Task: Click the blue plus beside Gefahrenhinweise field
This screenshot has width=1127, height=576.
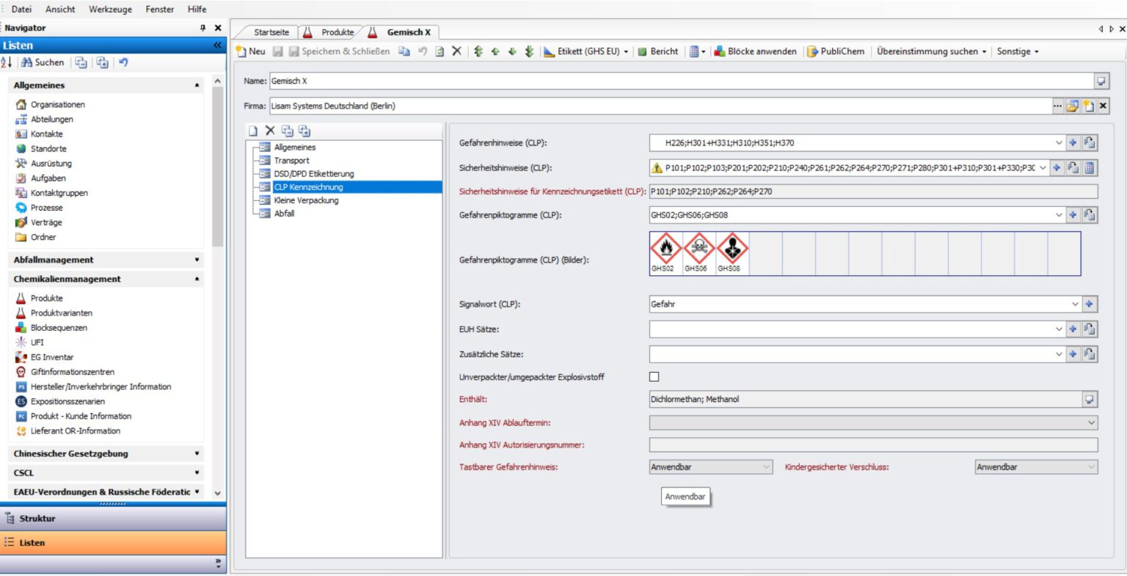Action: (1073, 143)
